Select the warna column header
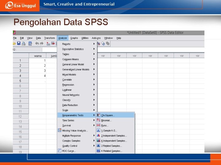The image size is (221, 165). 38,56
